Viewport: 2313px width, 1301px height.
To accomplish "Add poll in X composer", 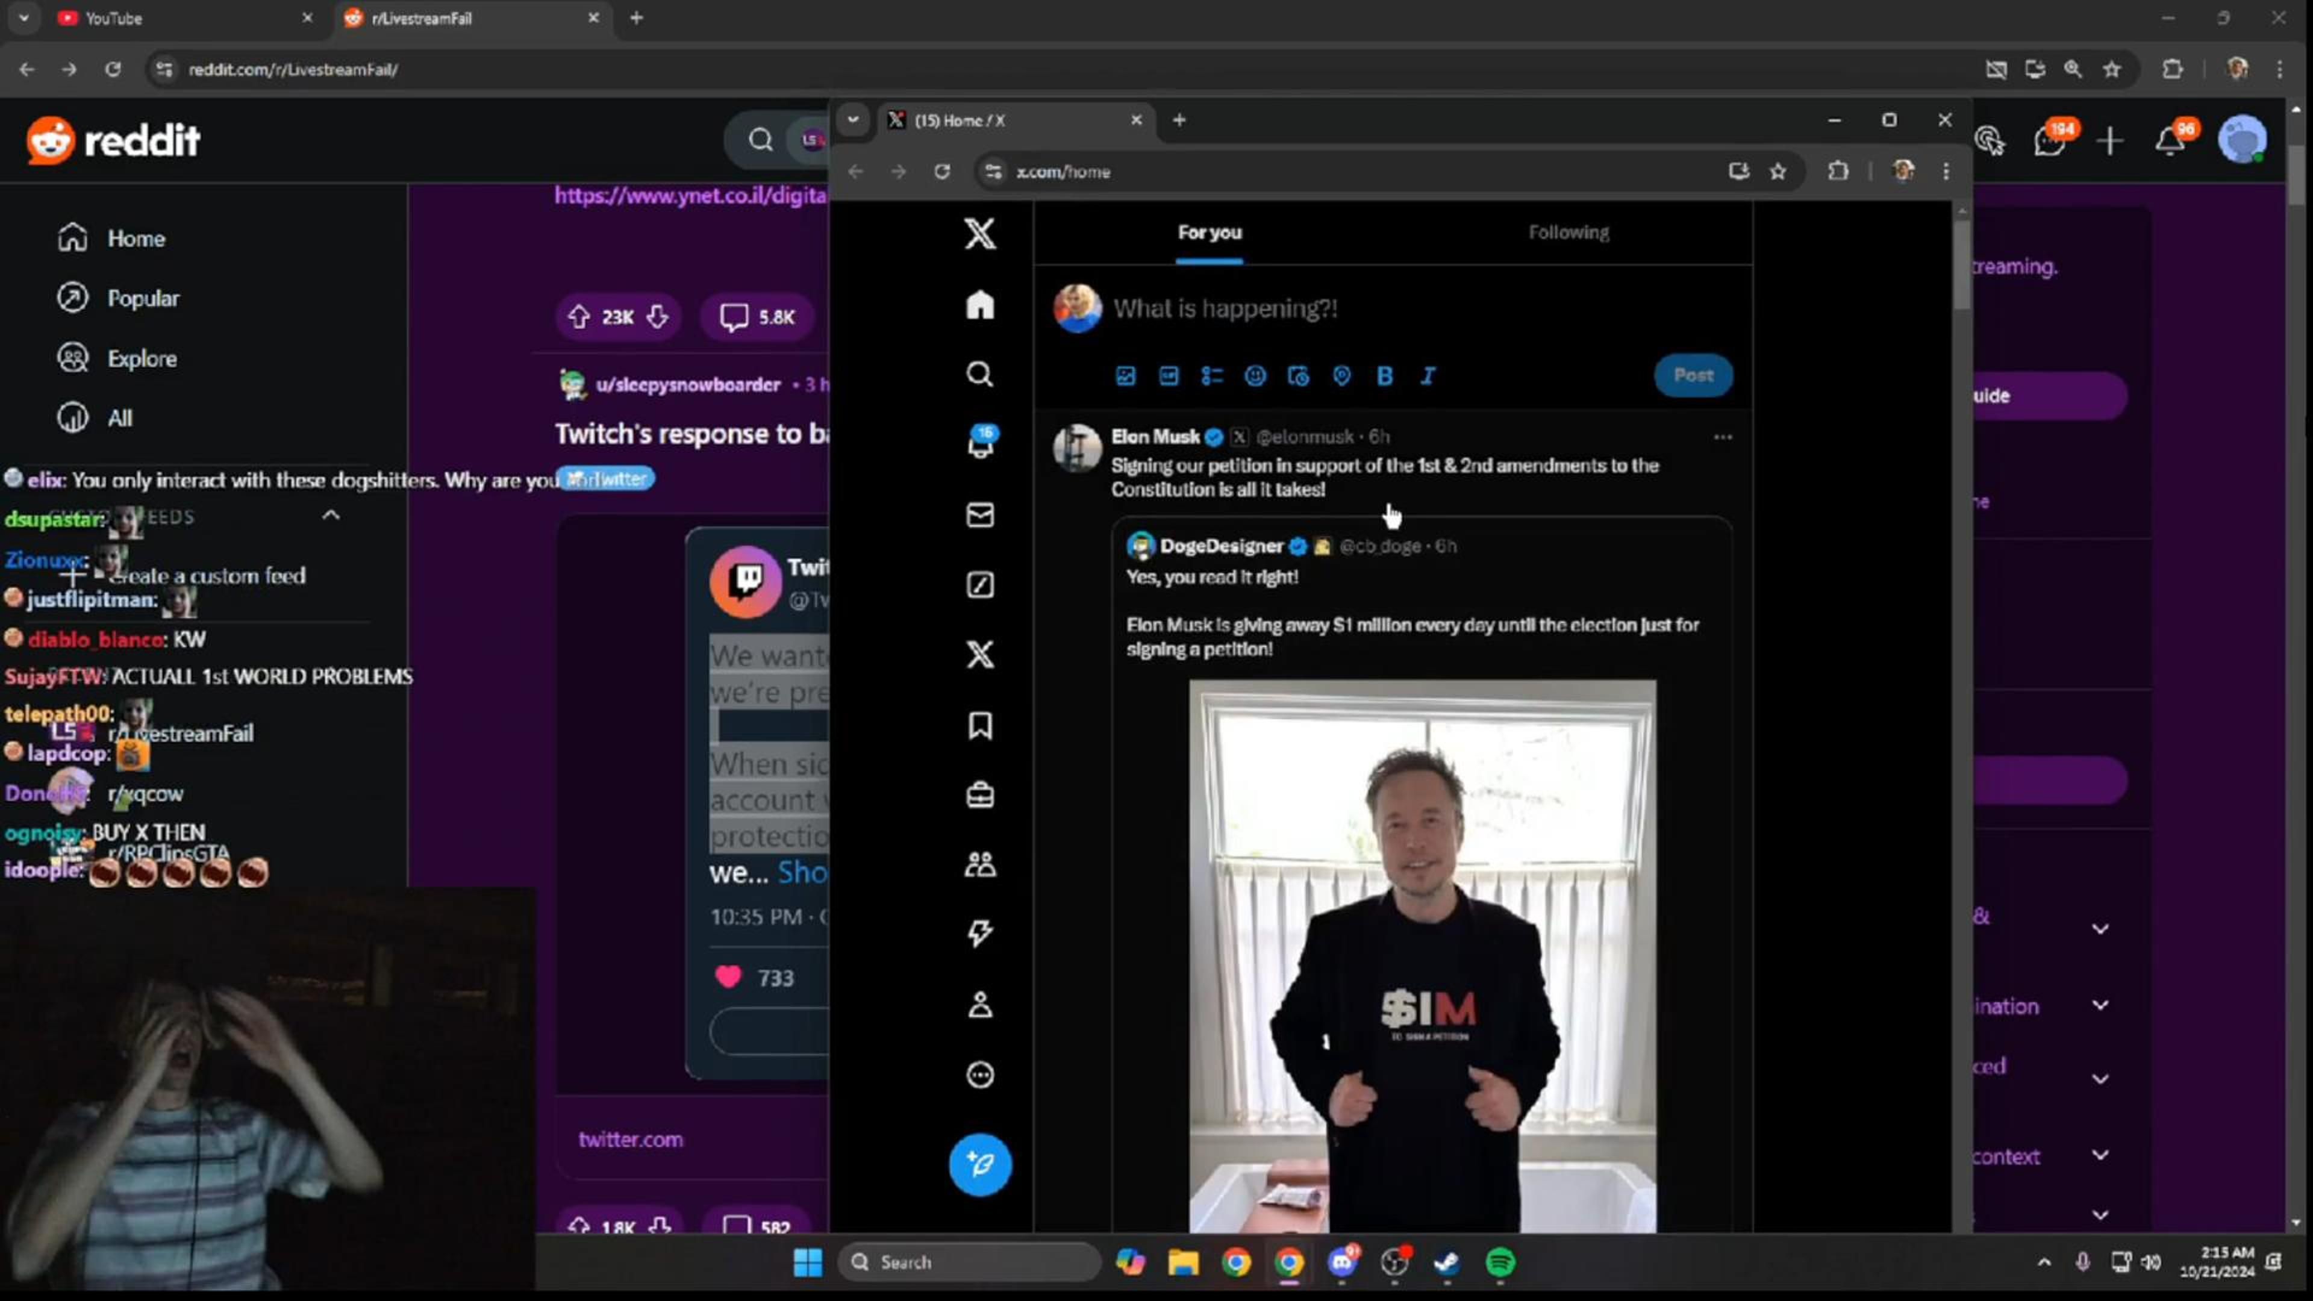I will point(1211,376).
